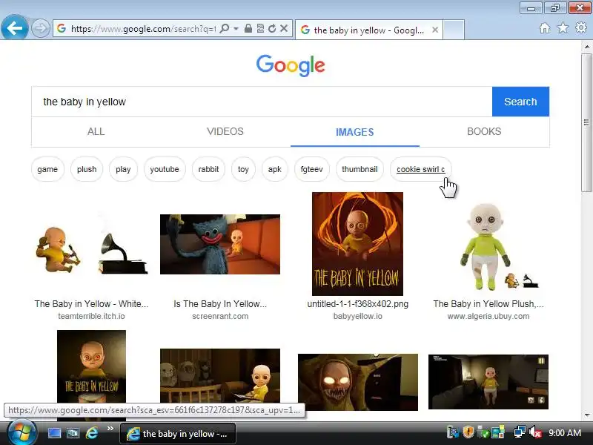
Task: Click the www.algeria.ubuy.com source text
Action: (488, 317)
